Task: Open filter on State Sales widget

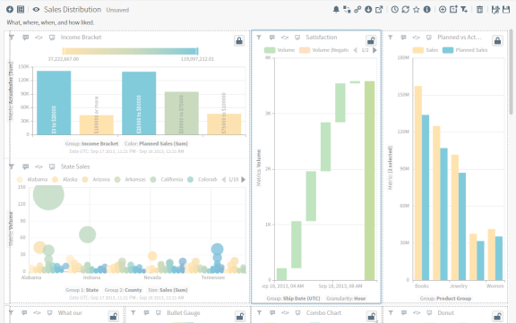Action: coord(12,166)
